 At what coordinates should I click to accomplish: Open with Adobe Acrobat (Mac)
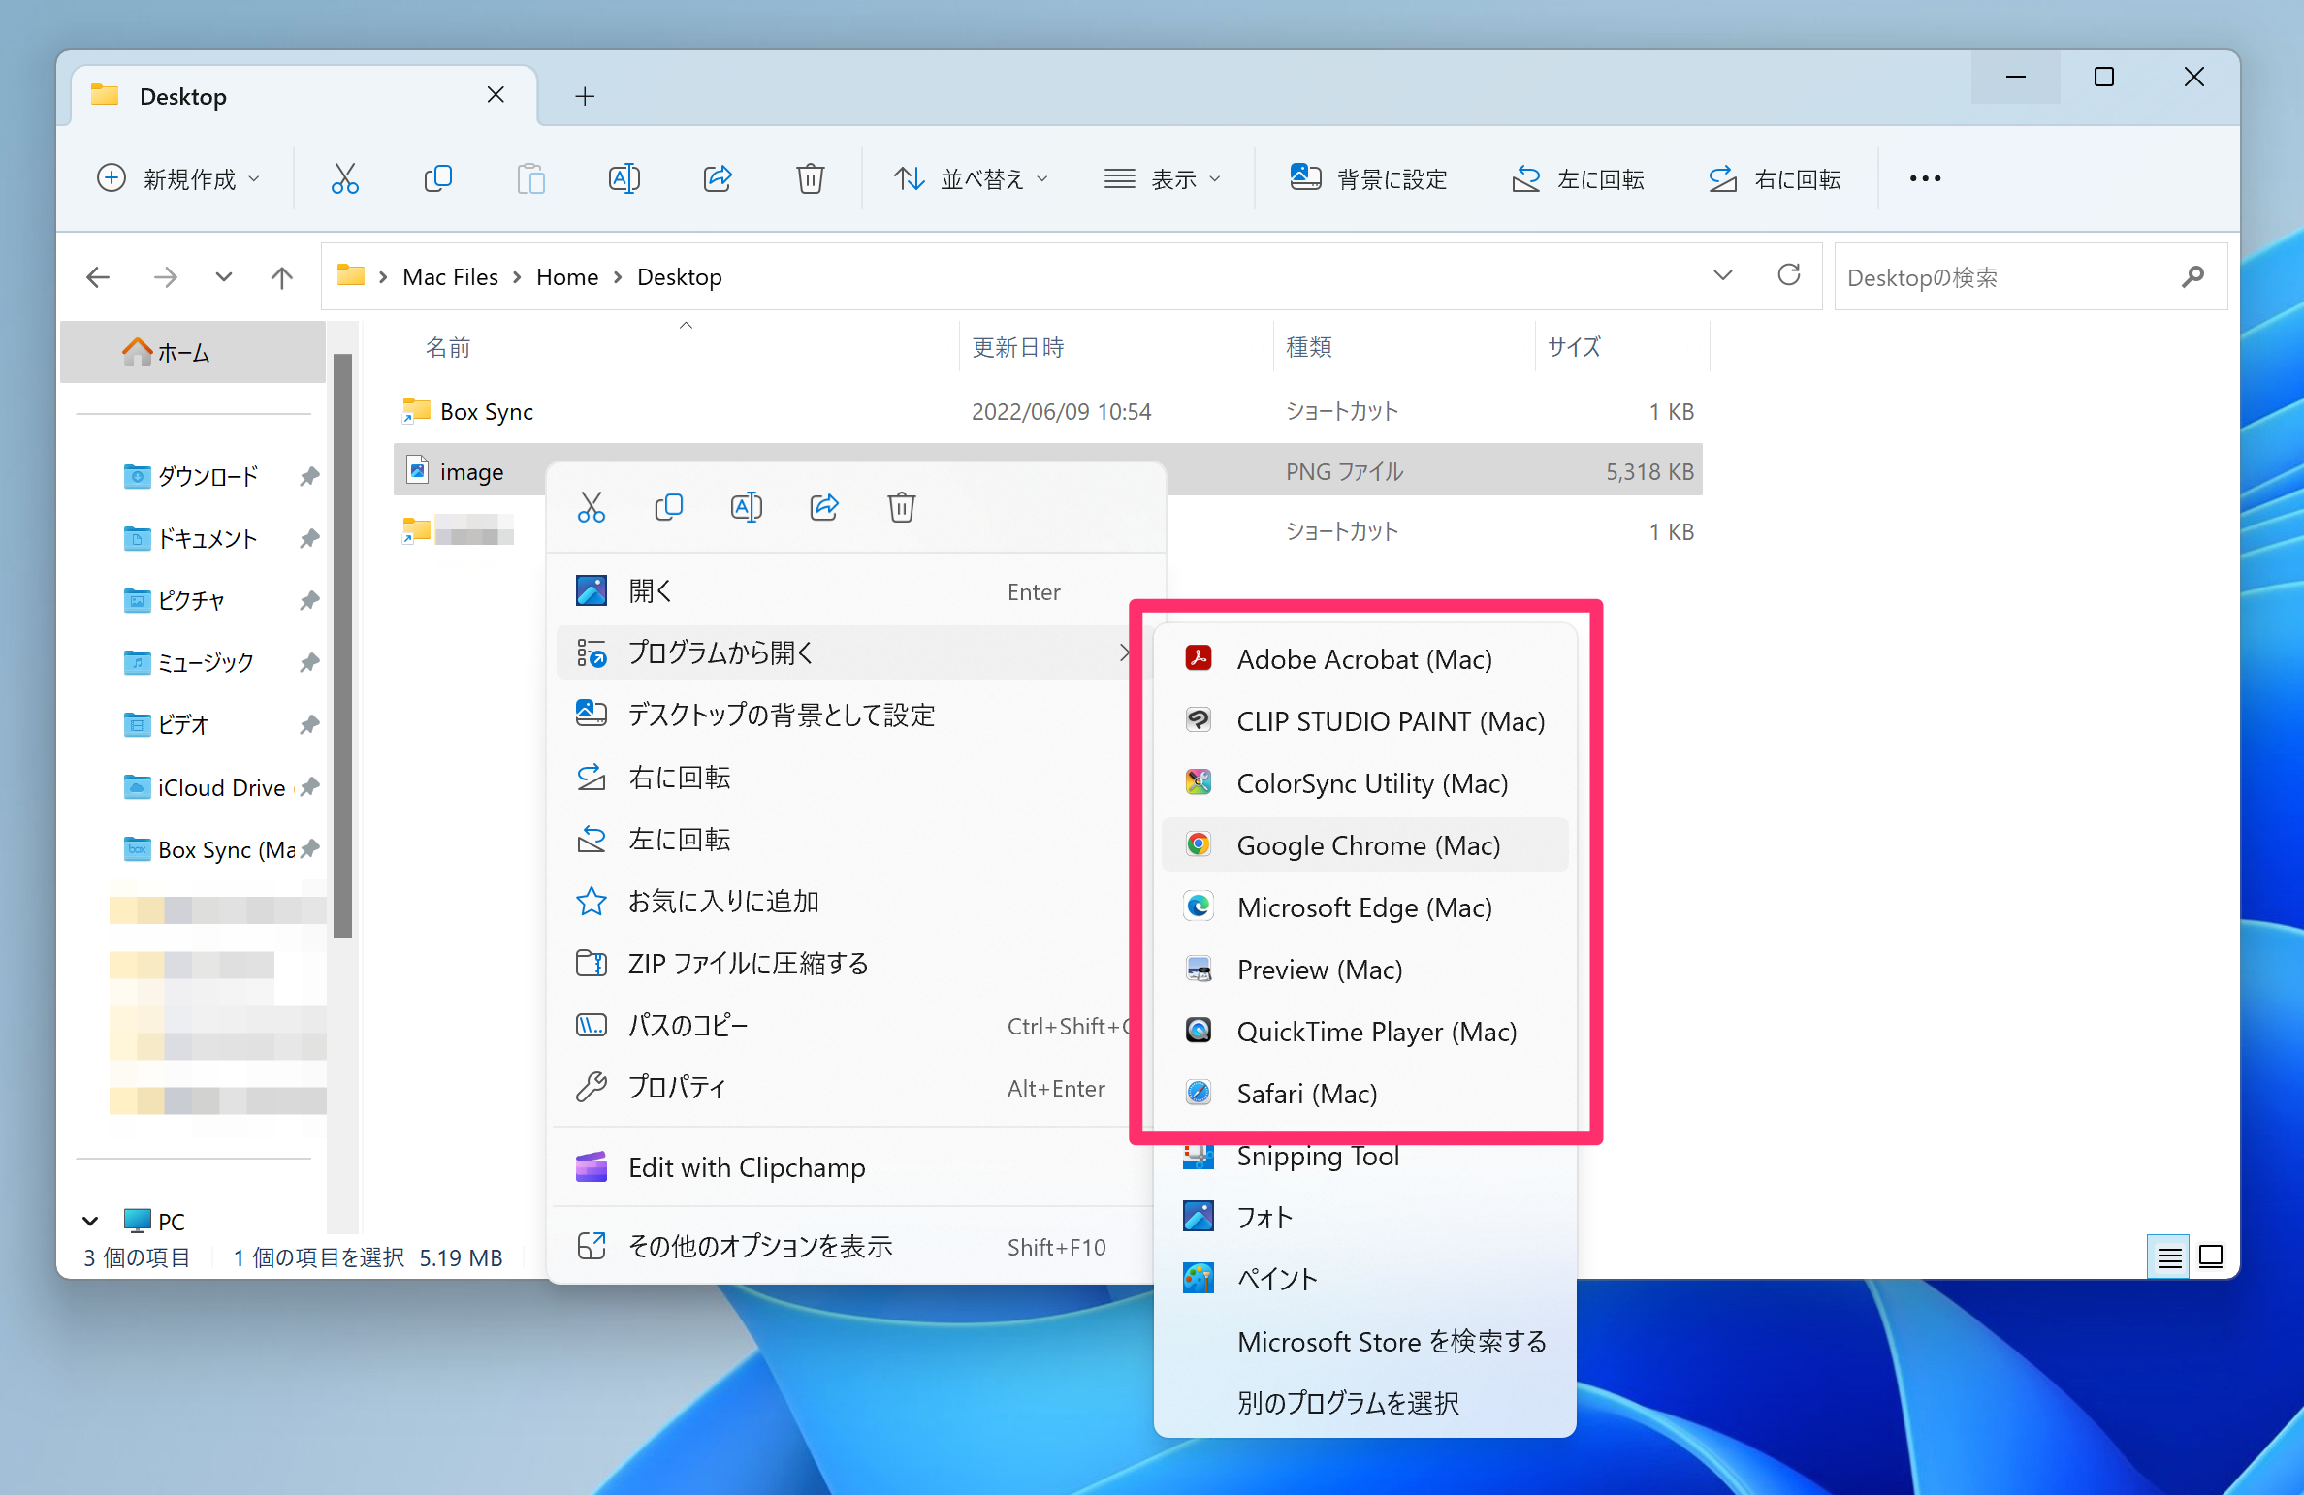click(x=1365, y=658)
